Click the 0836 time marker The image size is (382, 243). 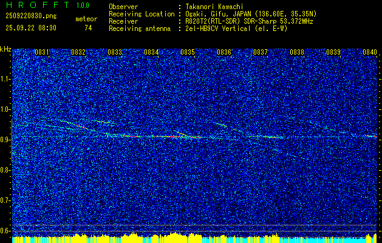(x=224, y=52)
